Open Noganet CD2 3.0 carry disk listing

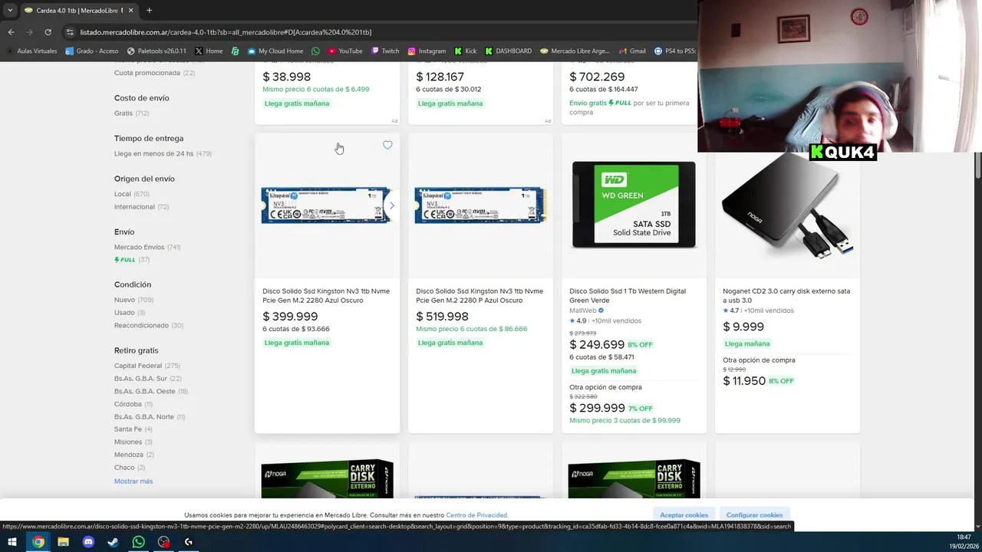click(x=786, y=296)
